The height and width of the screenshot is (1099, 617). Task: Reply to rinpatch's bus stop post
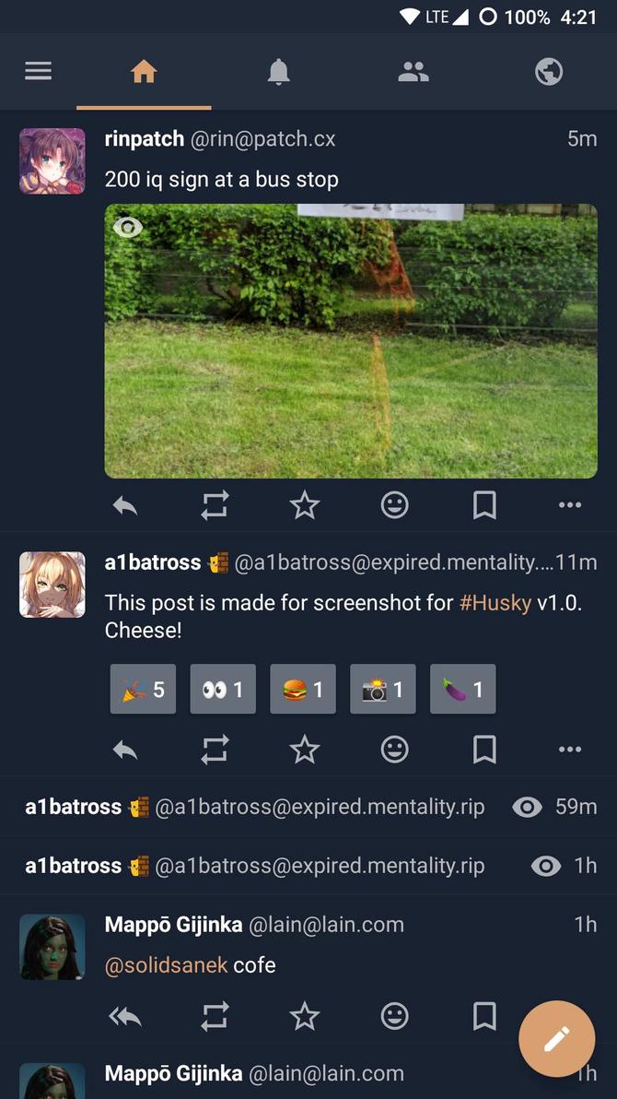(125, 505)
